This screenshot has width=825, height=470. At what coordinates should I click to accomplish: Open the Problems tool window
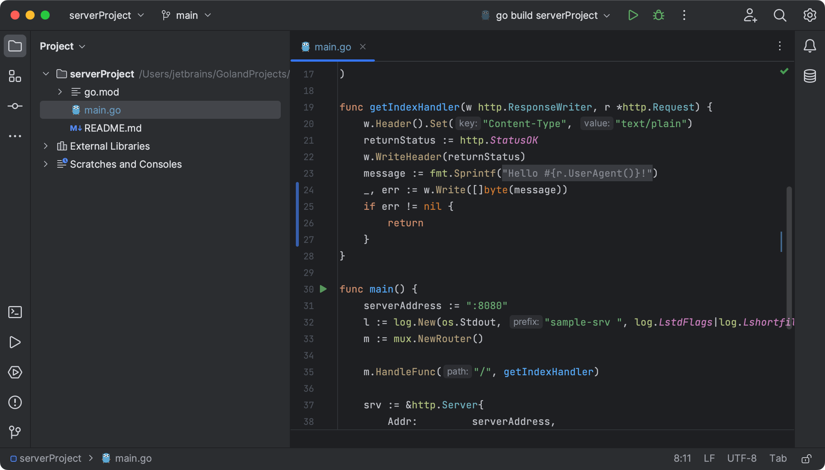(15, 402)
